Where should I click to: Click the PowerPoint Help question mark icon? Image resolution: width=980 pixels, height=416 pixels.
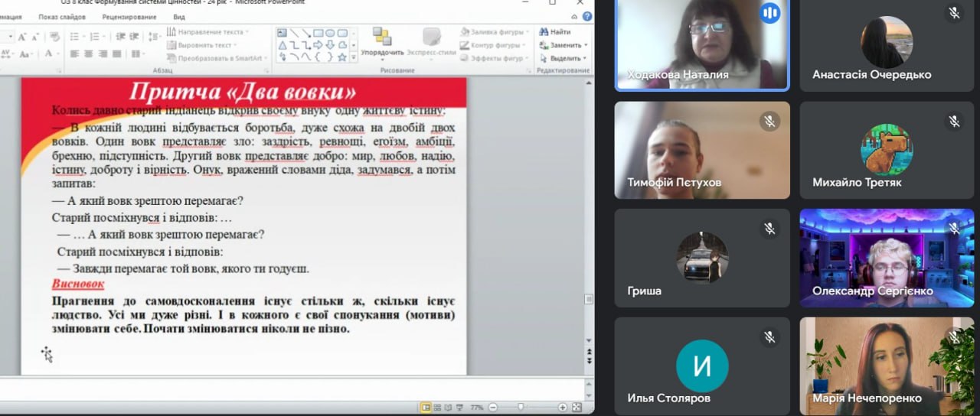click(586, 16)
